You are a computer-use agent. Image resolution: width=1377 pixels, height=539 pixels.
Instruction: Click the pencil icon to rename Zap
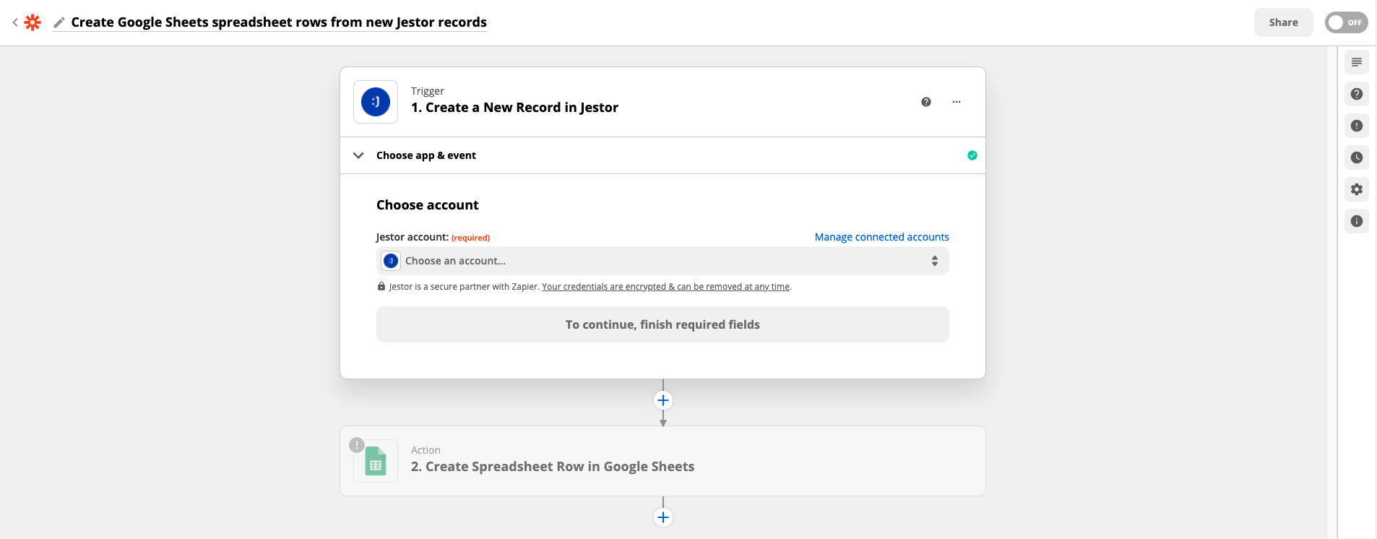coord(59,22)
